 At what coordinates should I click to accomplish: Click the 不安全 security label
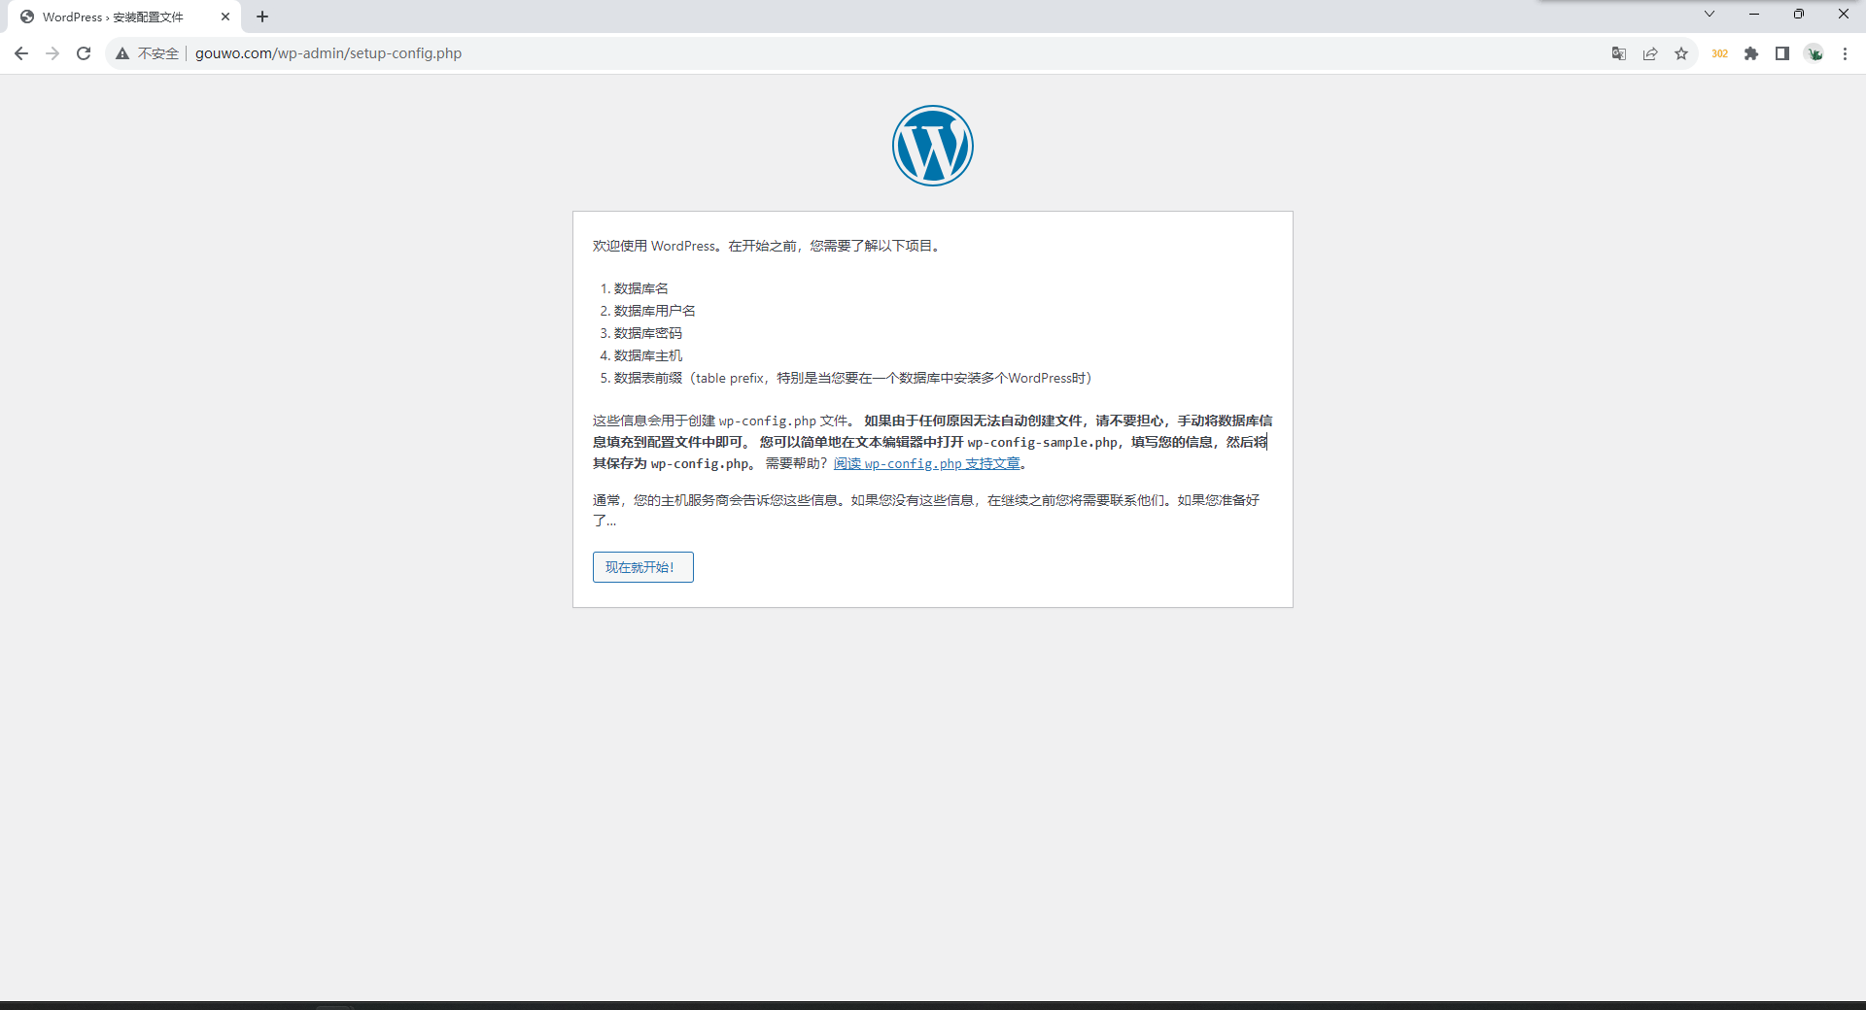tap(158, 53)
